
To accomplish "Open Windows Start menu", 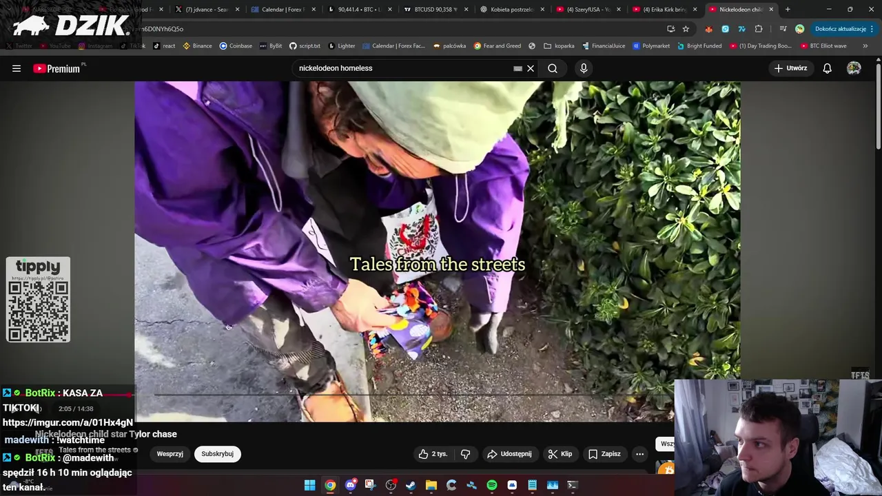I will click(310, 485).
